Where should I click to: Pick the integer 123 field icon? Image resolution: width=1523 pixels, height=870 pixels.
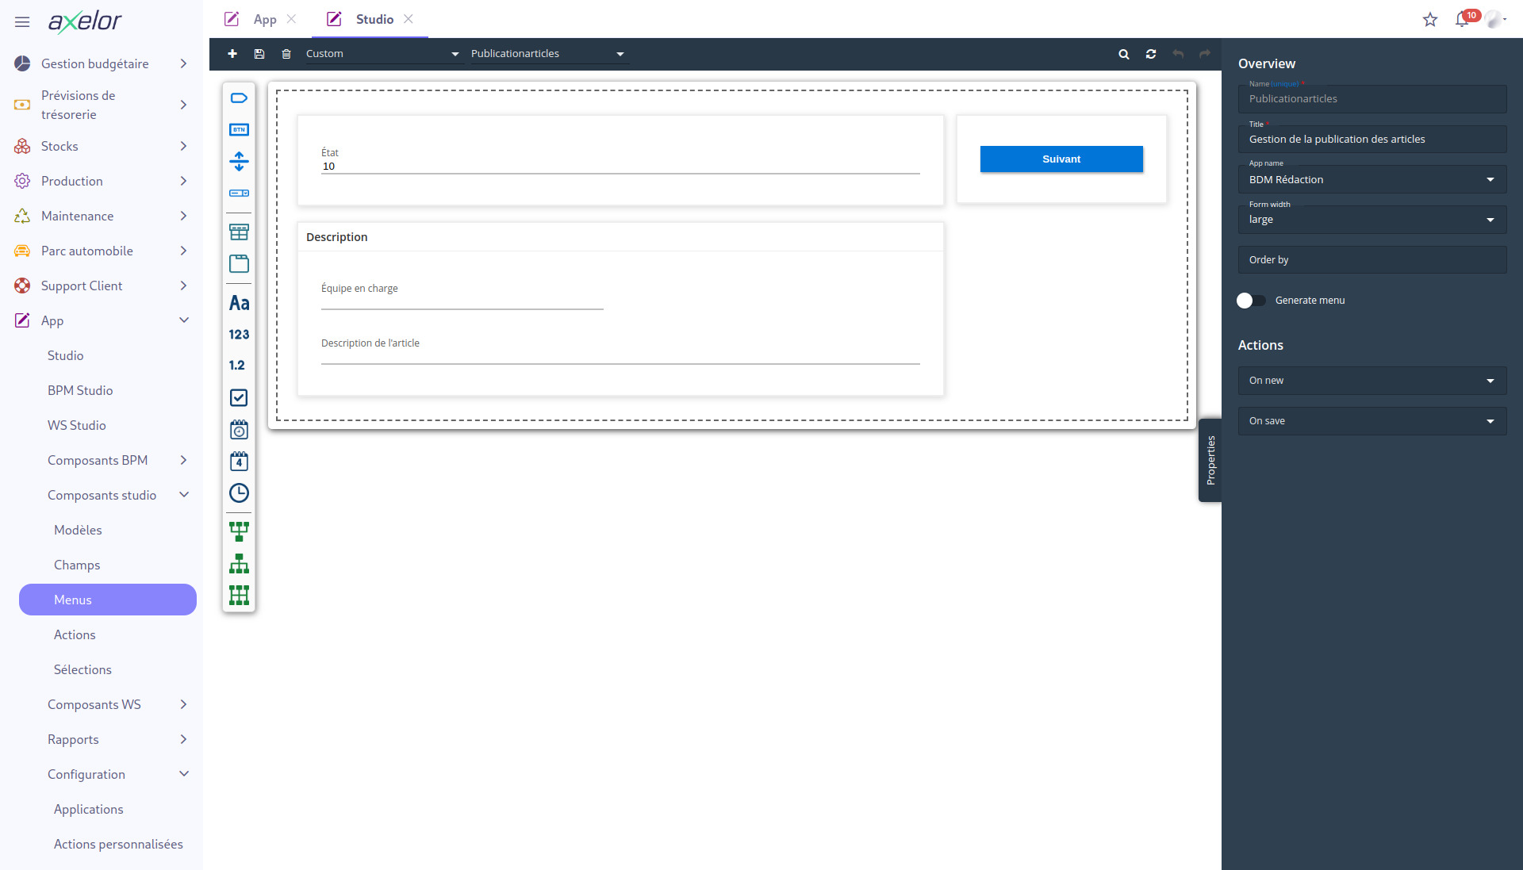click(x=239, y=335)
